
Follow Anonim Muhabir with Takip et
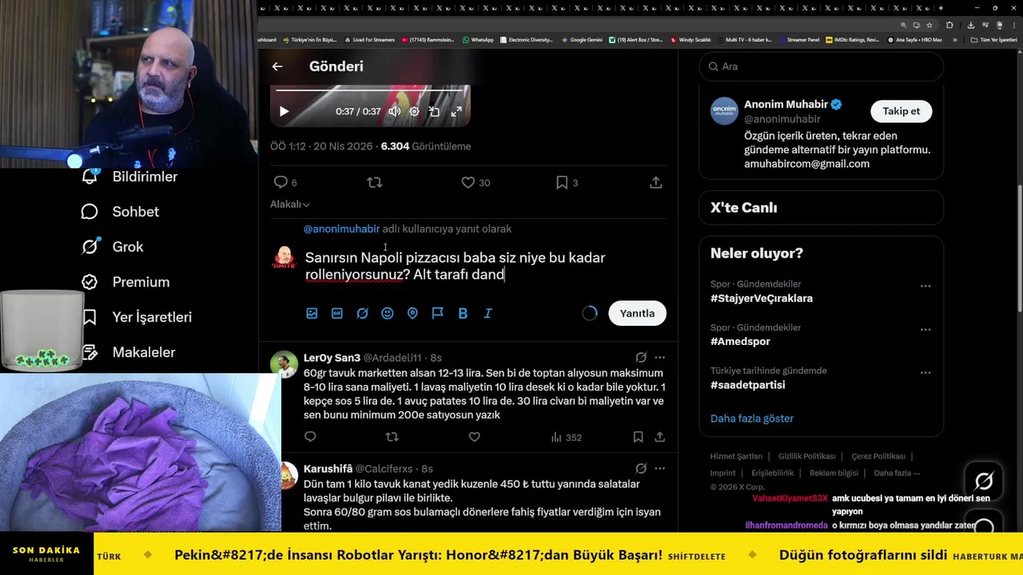901,111
